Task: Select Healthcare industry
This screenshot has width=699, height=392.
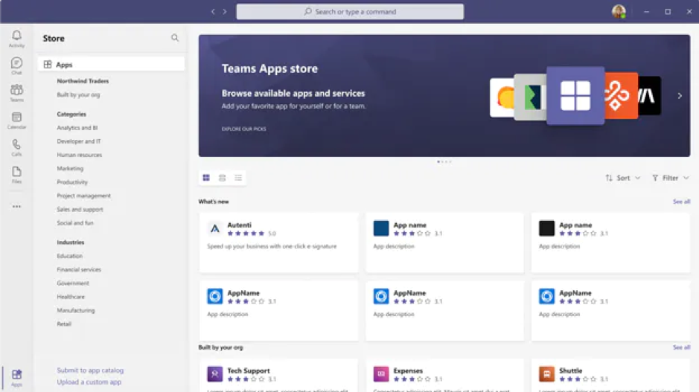Action: point(71,297)
